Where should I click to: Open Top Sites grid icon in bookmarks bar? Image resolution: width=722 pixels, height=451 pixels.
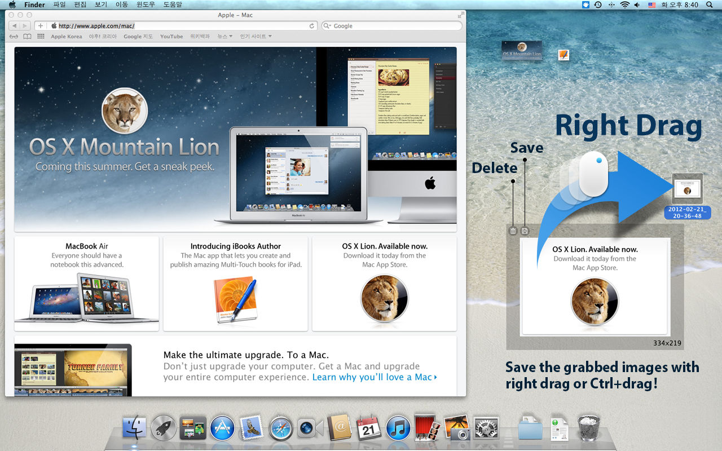41,36
